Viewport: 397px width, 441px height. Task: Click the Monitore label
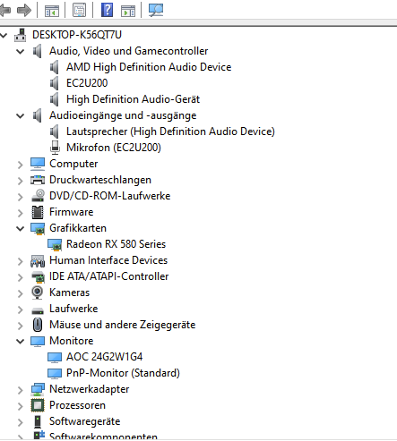[72, 341]
